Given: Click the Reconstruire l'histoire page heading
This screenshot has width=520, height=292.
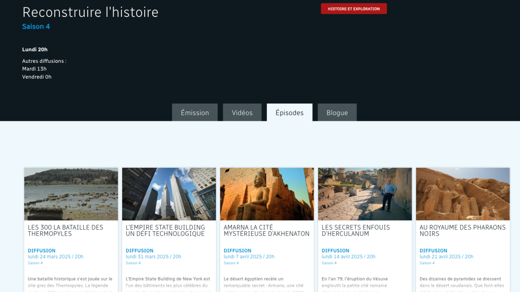Looking at the screenshot, I should pos(90,12).
